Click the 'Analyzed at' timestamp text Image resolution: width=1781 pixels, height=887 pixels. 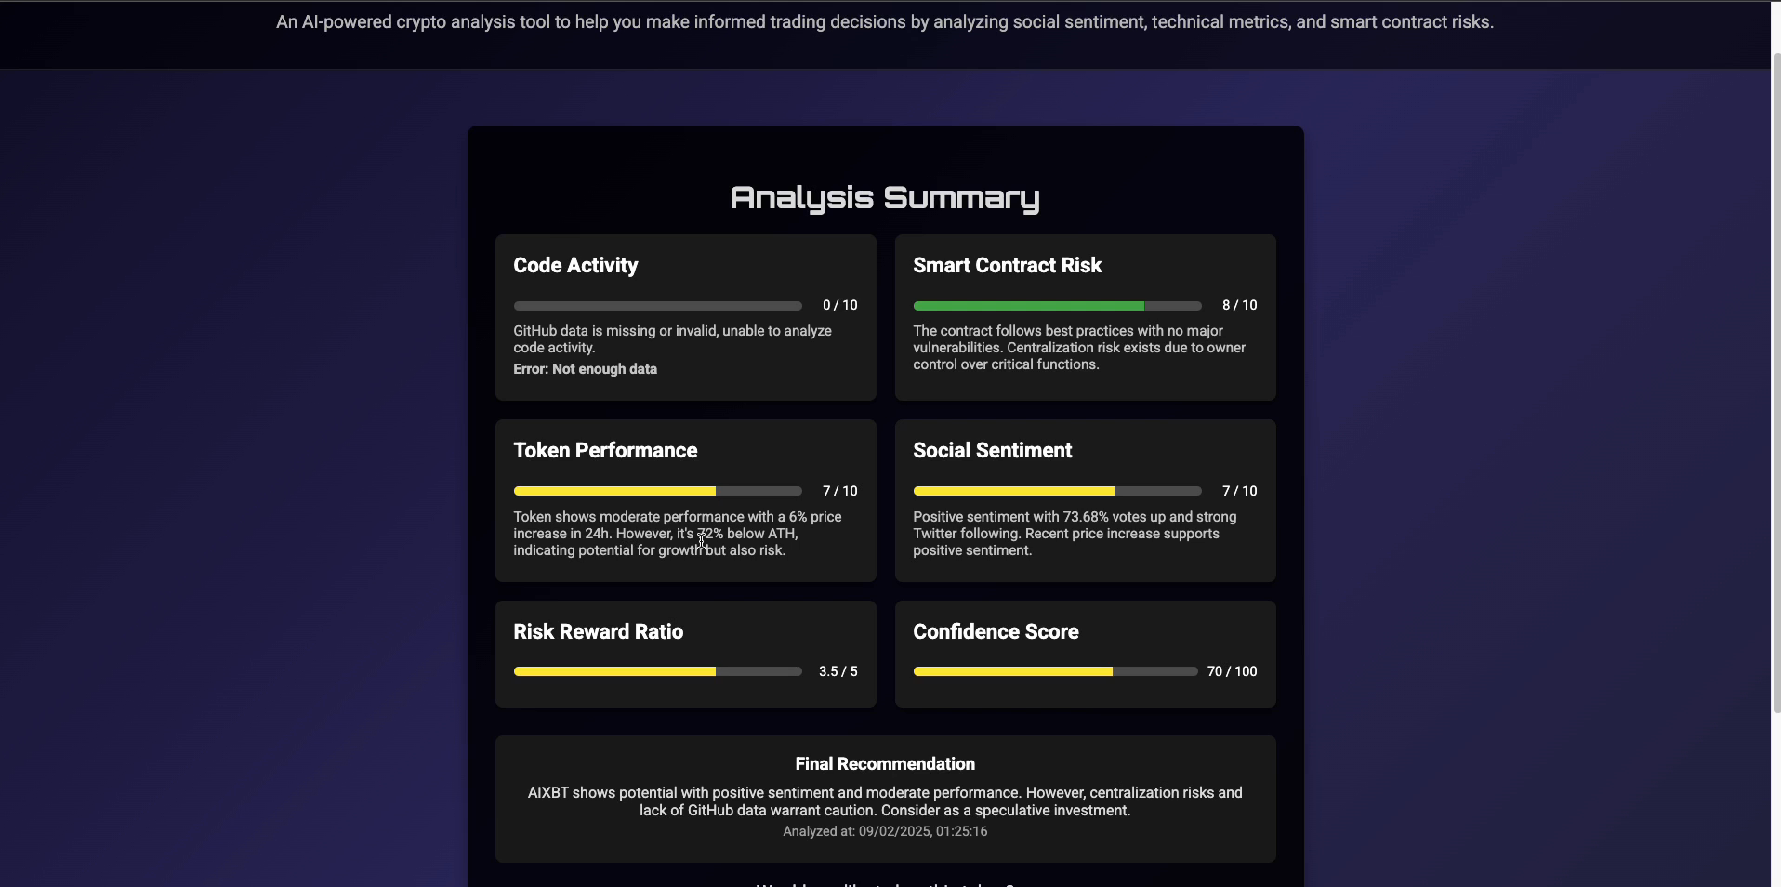click(x=885, y=831)
